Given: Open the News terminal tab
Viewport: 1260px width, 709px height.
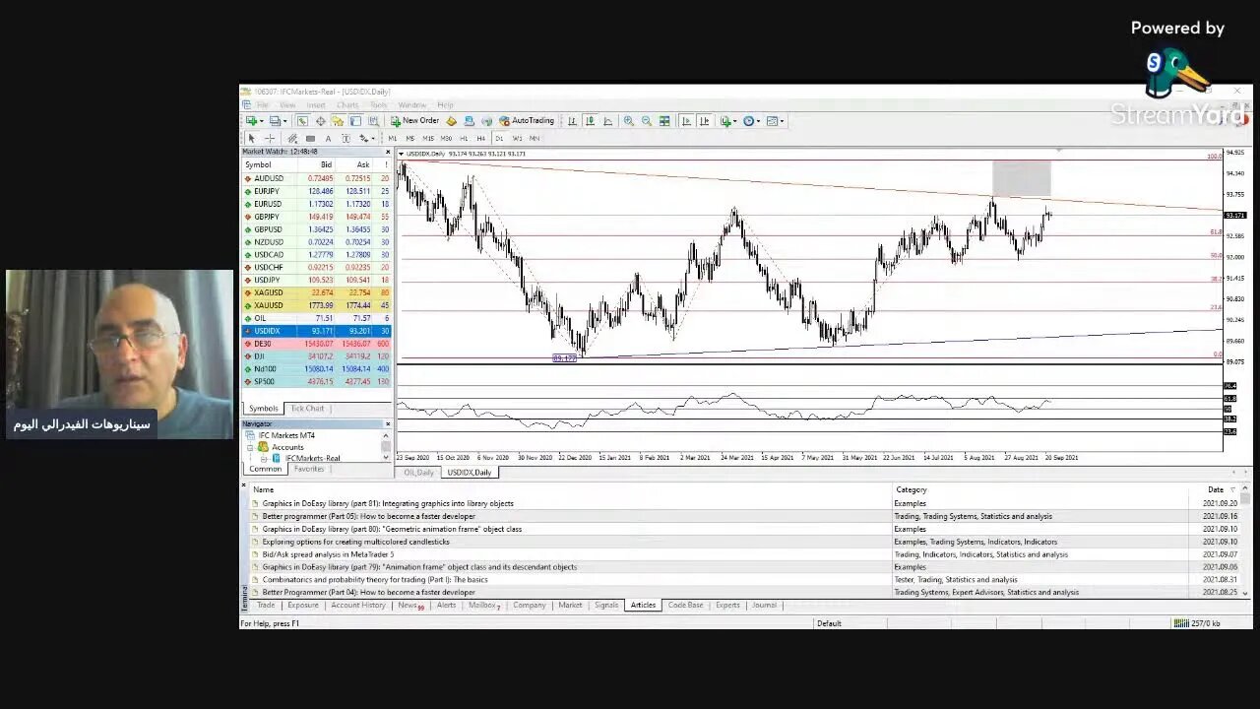Looking at the screenshot, I should point(409,606).
